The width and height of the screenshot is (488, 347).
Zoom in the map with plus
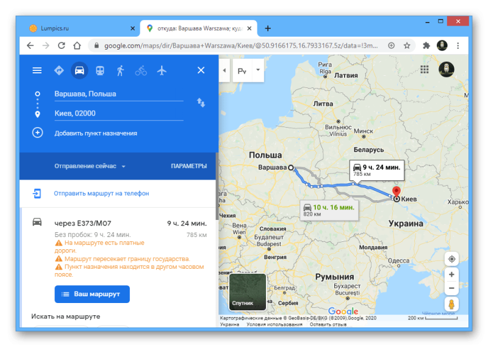tap(451, 275)
